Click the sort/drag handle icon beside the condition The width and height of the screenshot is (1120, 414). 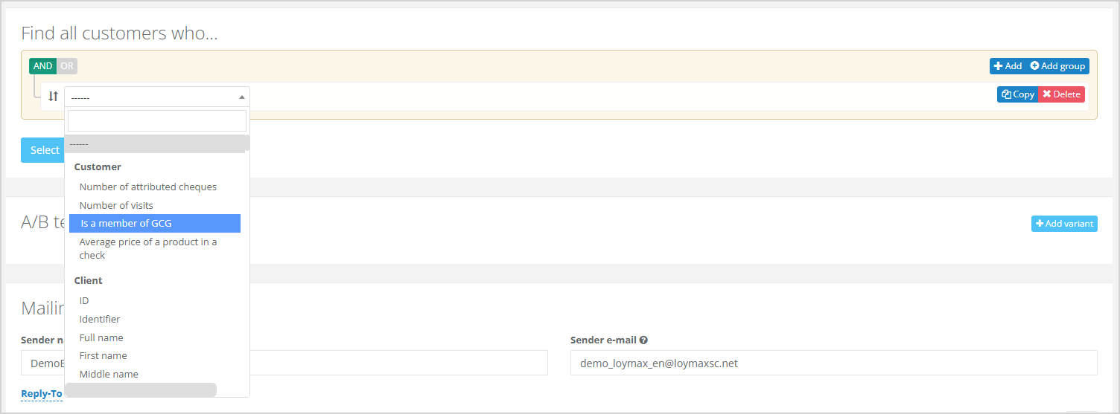53,96
